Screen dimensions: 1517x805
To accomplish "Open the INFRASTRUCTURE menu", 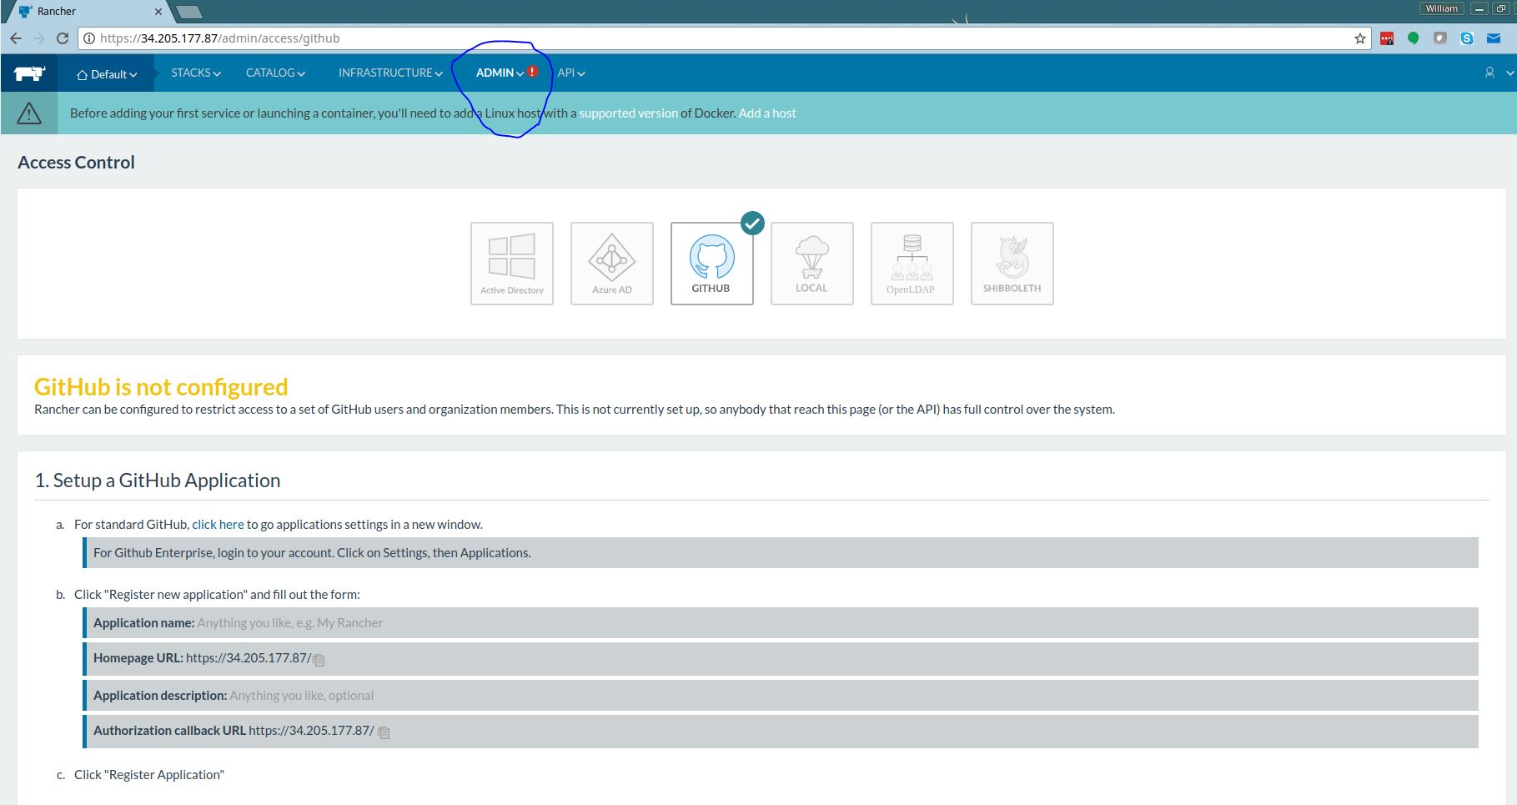I will (x=390, y=73).
